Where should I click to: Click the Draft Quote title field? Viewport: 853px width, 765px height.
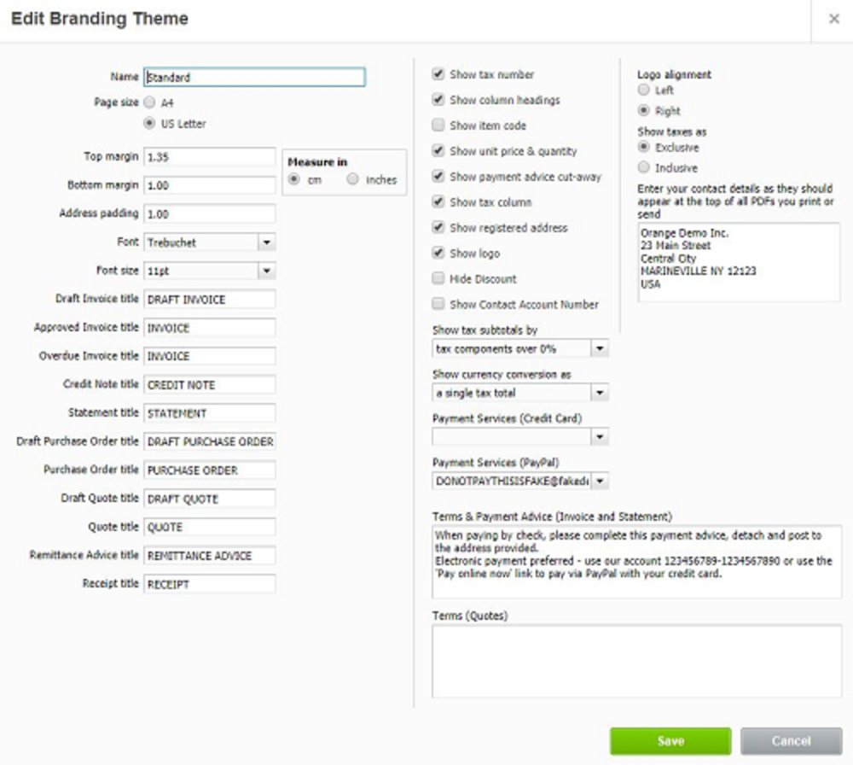210,499
